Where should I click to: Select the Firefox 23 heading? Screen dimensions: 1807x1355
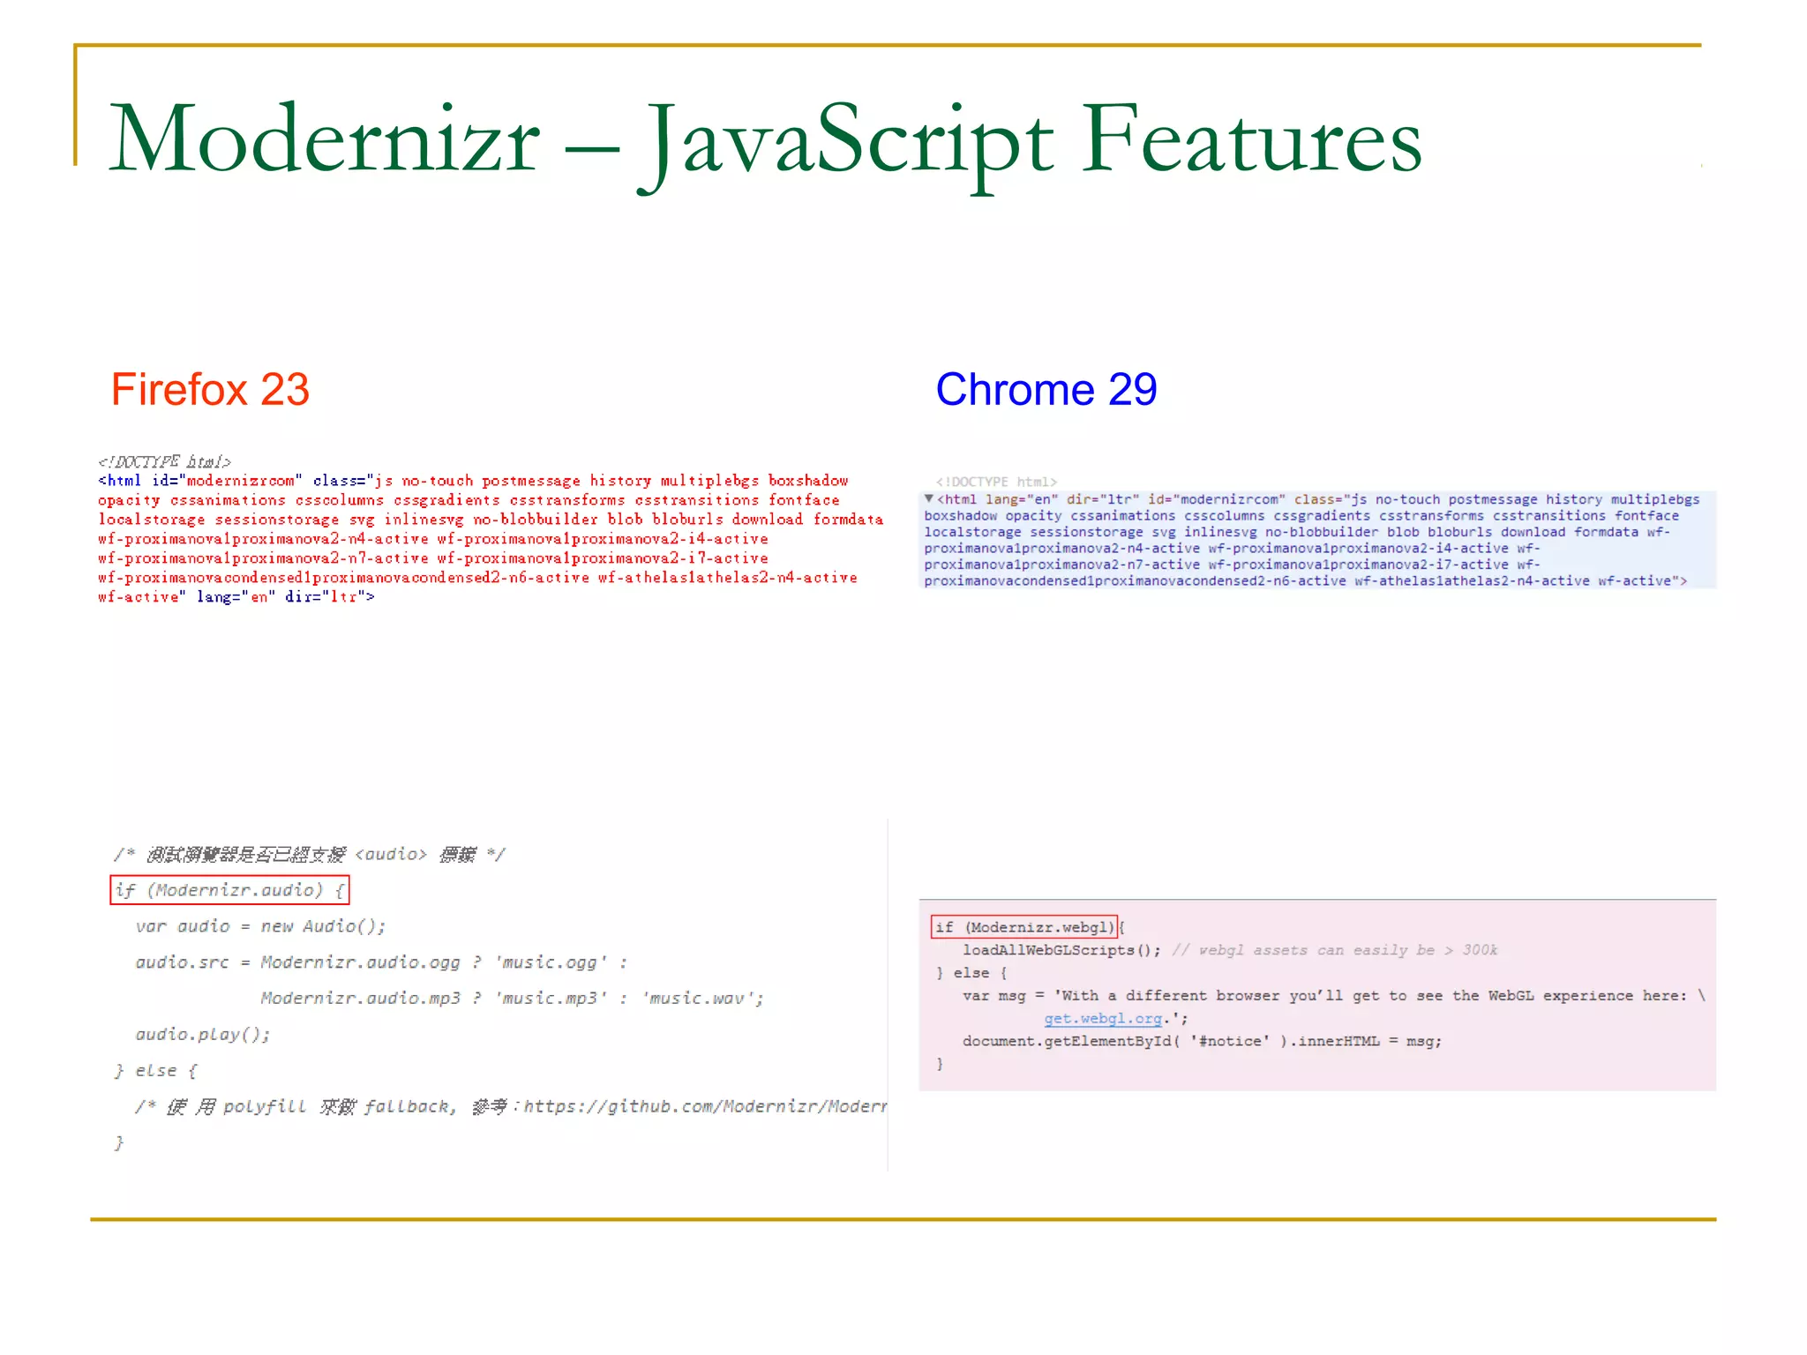coord(210,389)
